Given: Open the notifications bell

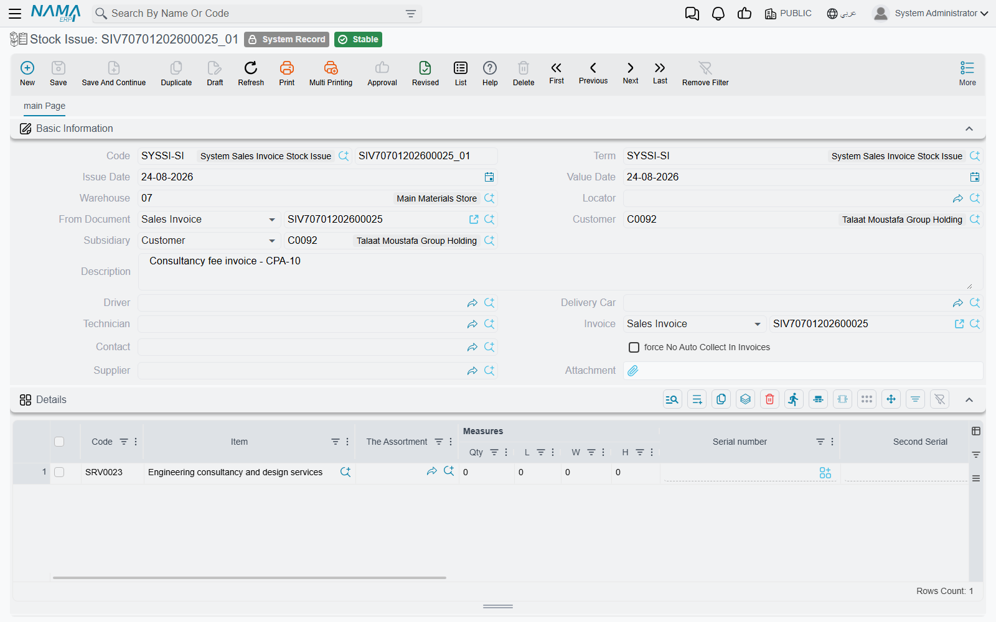Looking at the screenshot, I should tap(718, 14).
